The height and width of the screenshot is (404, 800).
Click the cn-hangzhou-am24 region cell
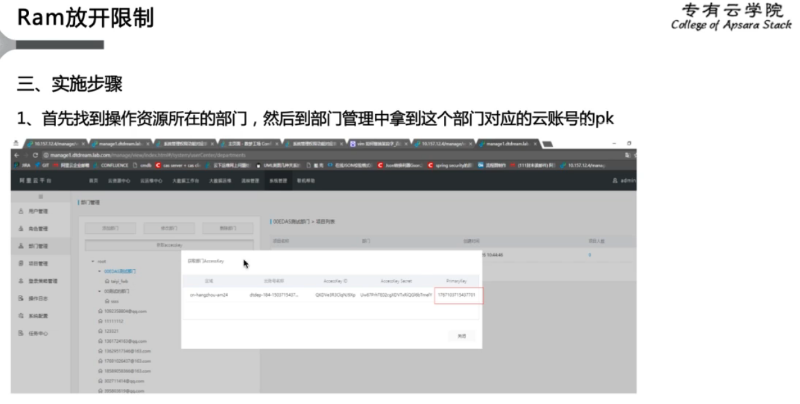(x=209, y=294)
